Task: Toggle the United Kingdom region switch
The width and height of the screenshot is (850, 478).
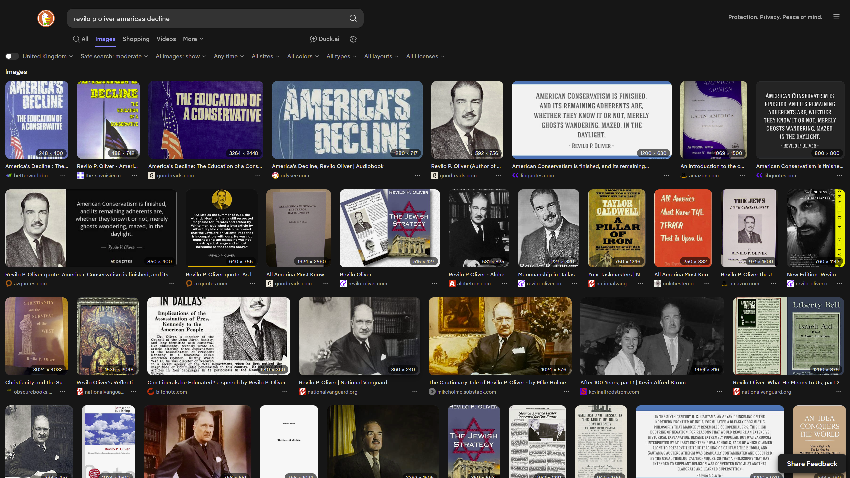Action: [x=12, y=56]
